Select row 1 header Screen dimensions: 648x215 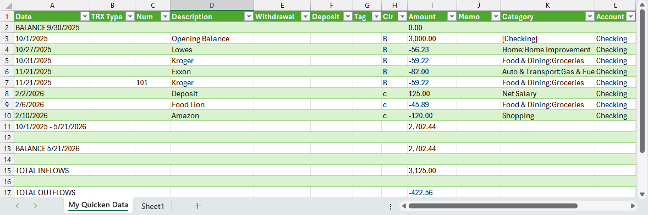(7, 17)
